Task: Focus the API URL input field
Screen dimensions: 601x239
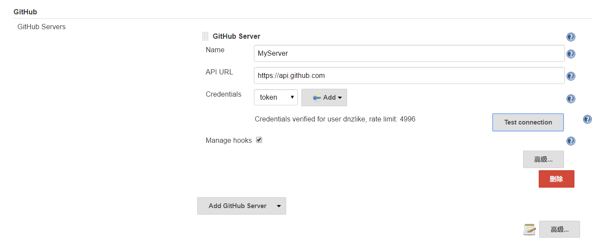Action: (x=409, y=75)
